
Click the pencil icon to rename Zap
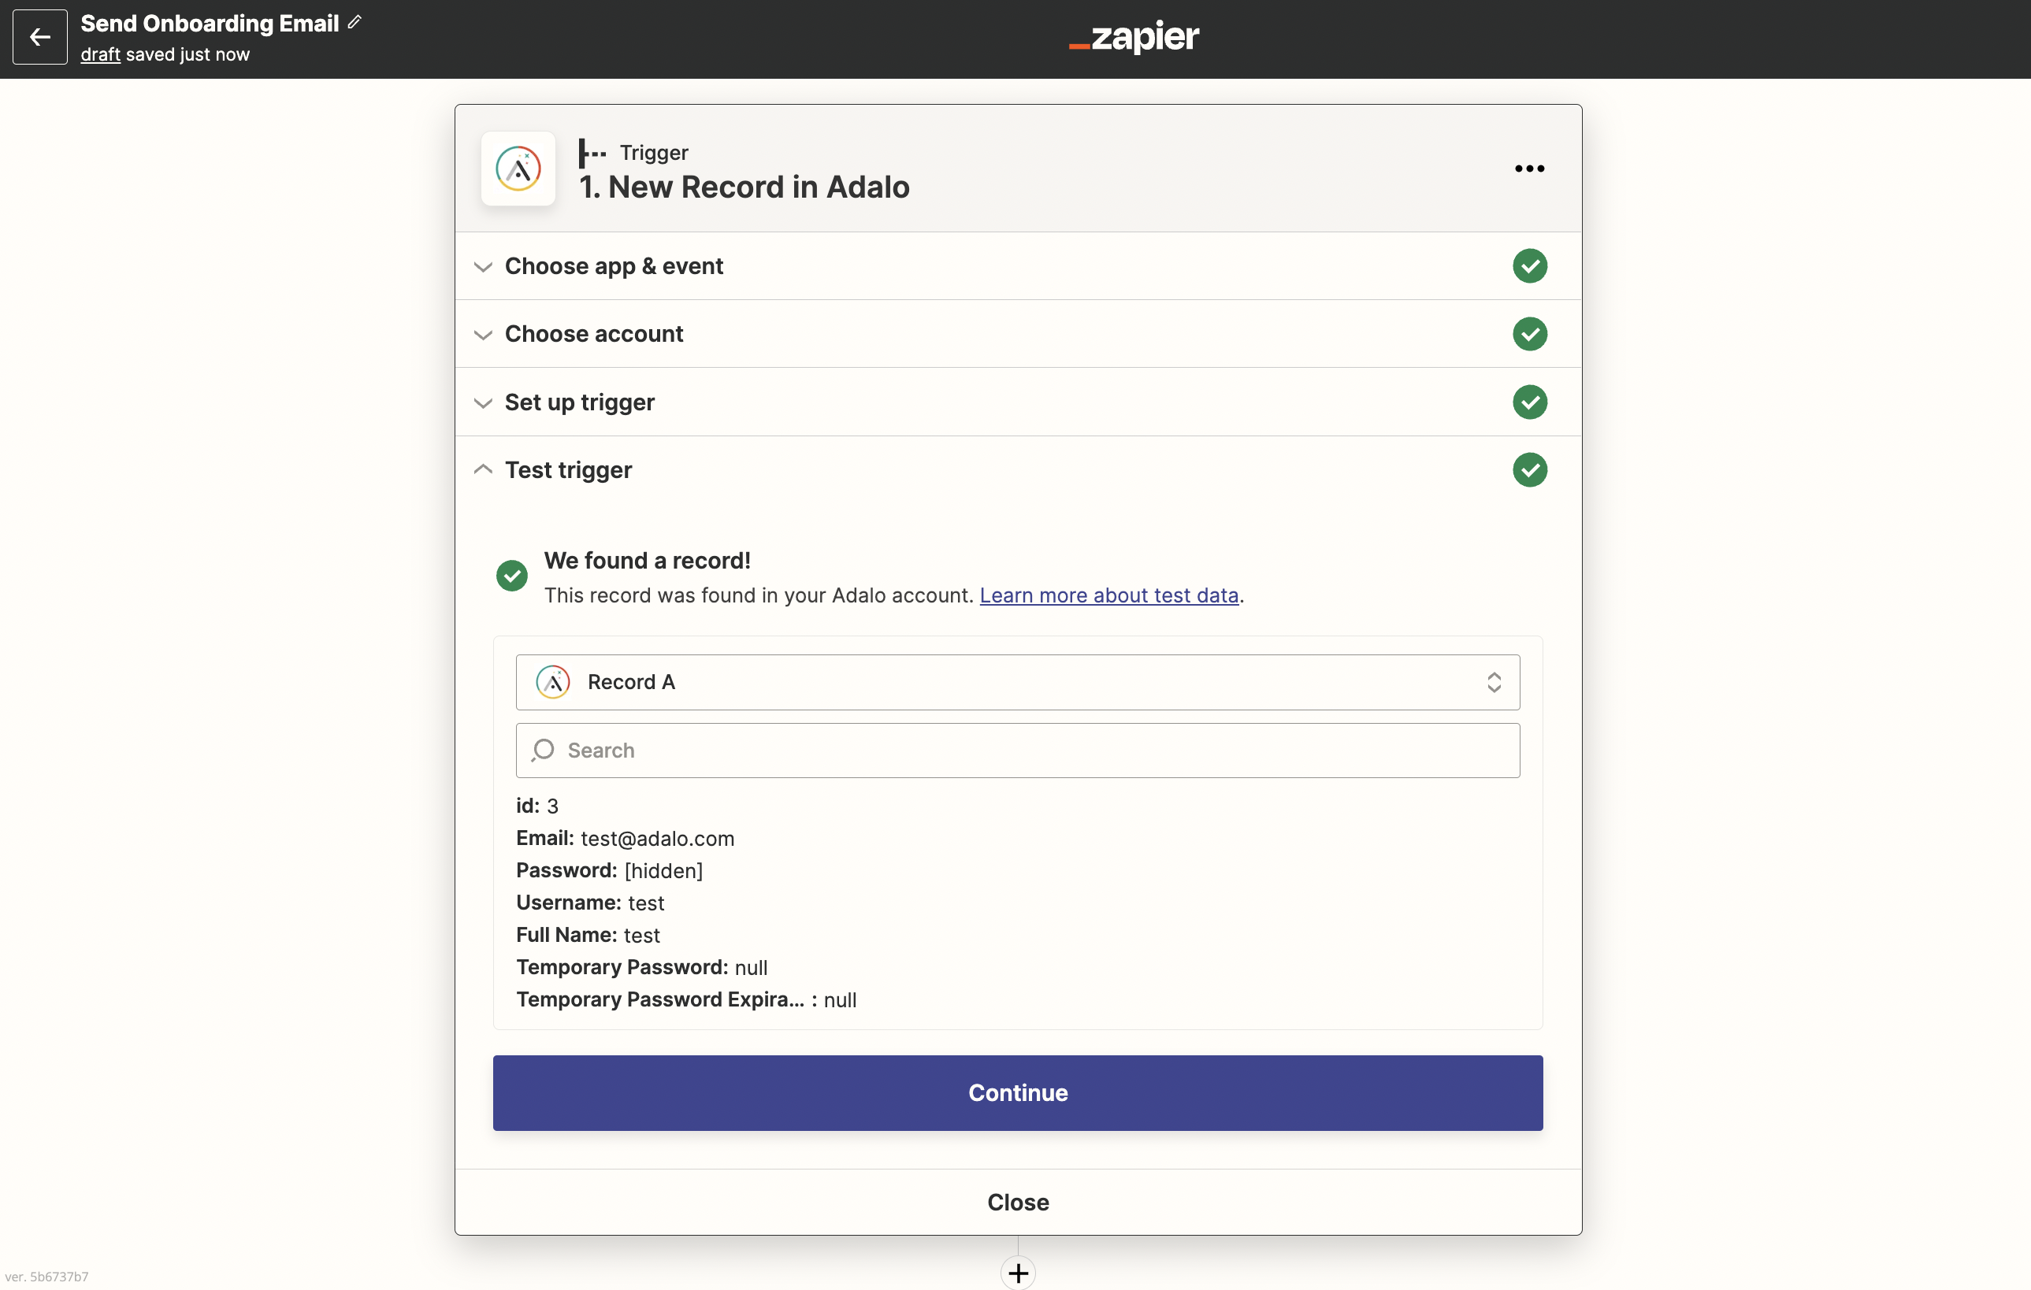click(x=355, y=22)
